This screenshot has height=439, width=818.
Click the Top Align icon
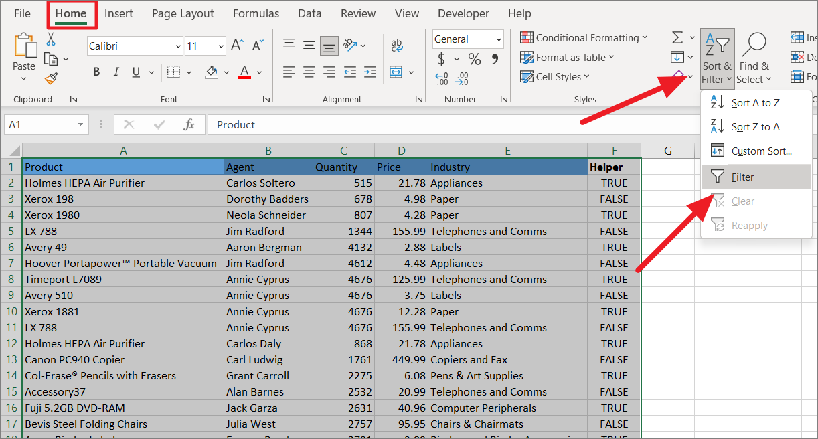[x=289, y=45]
